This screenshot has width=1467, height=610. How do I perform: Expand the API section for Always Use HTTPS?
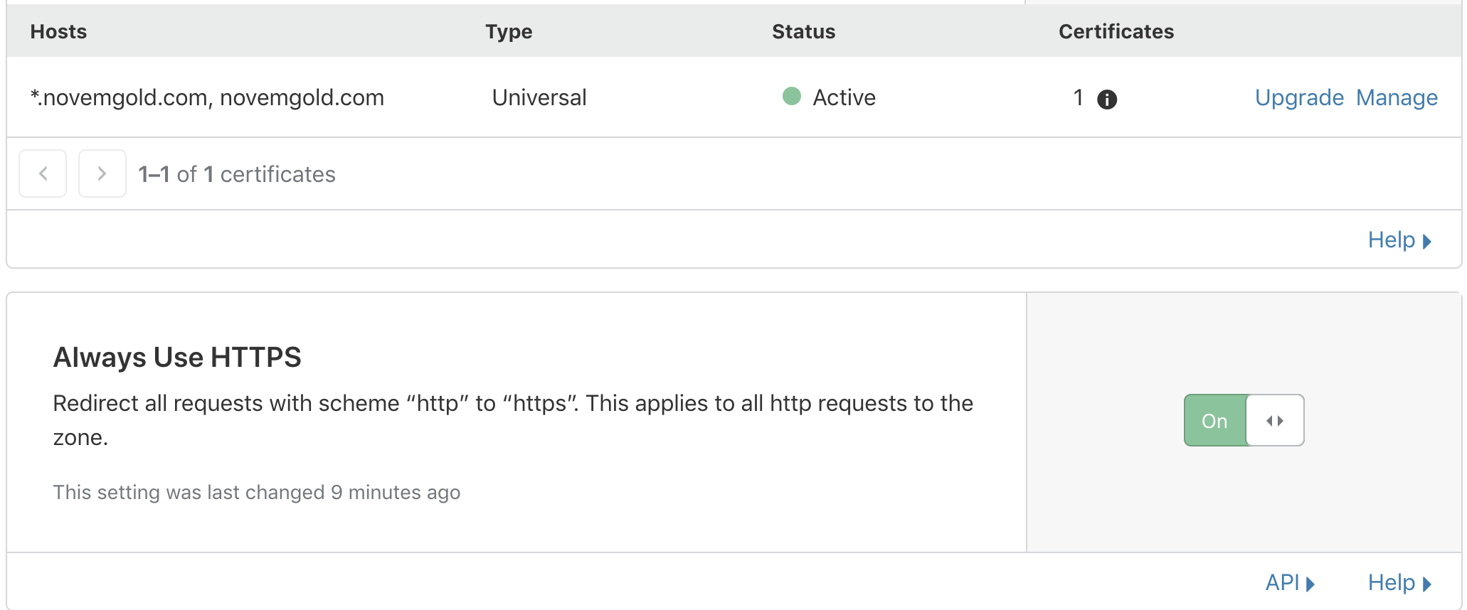[1289, 583]
